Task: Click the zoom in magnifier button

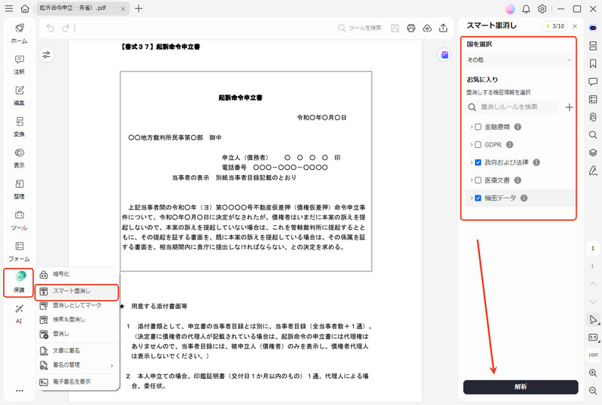Action: [x=593, y=373]
